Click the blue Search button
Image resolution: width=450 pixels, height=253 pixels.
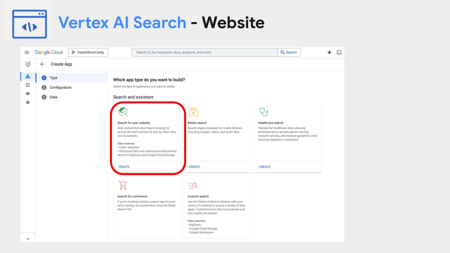(289, 52)
